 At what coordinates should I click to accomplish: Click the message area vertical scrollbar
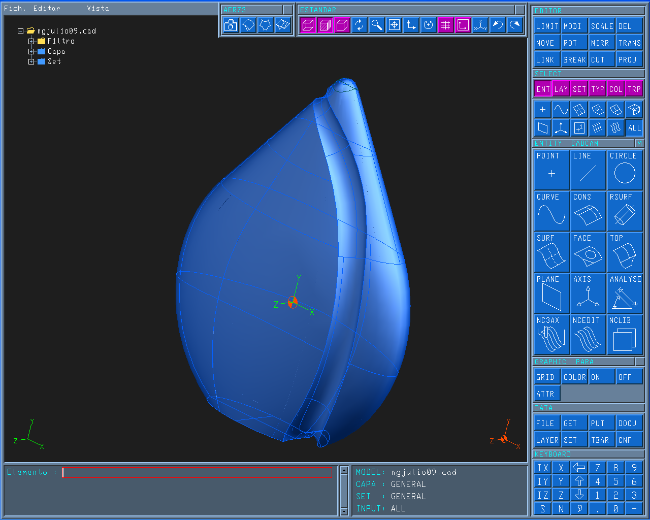pos(344,491)
